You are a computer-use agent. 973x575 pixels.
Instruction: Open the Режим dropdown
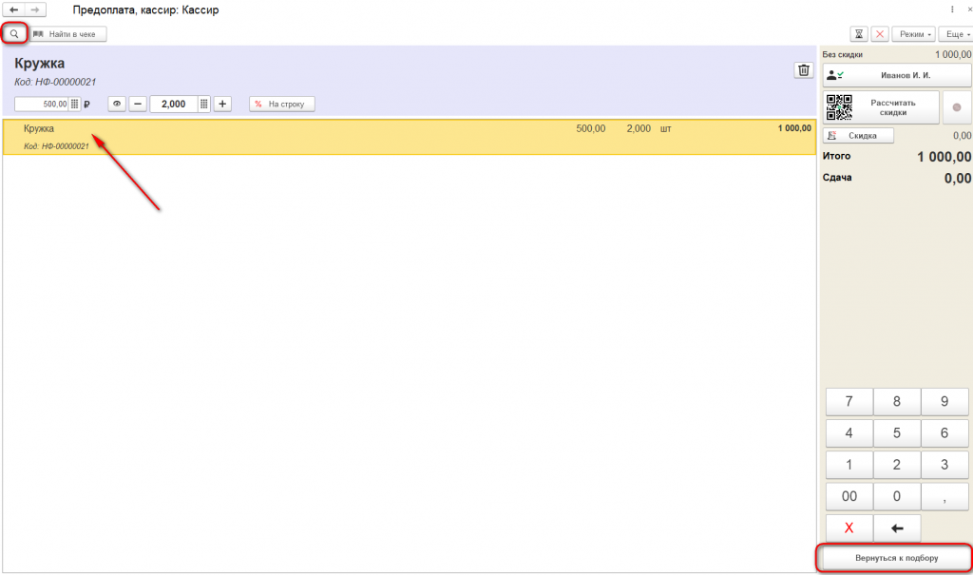913,34
